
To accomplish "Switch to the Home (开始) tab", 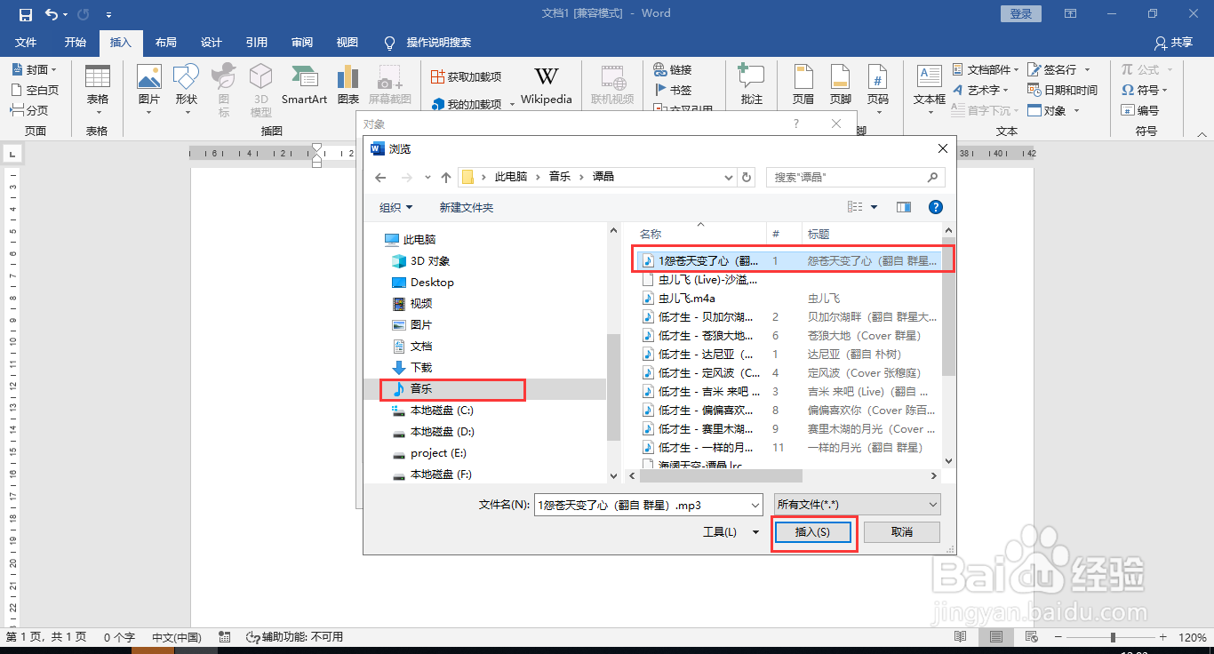I will click(x=76, y=42).
